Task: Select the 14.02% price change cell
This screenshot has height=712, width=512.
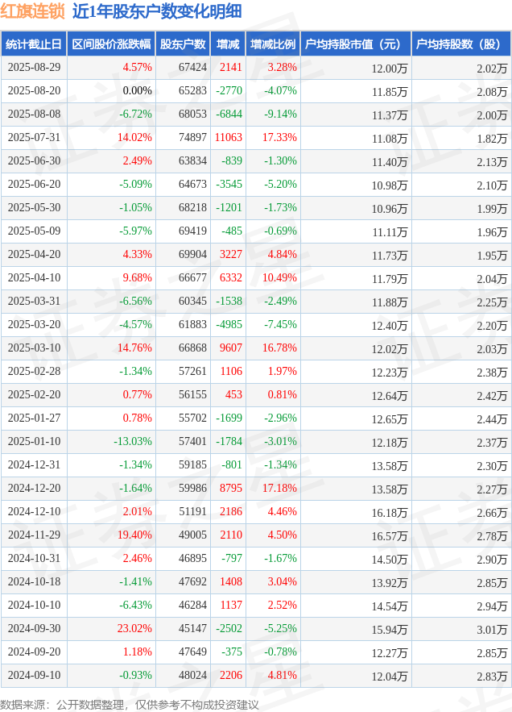Action: coord(134,137)
